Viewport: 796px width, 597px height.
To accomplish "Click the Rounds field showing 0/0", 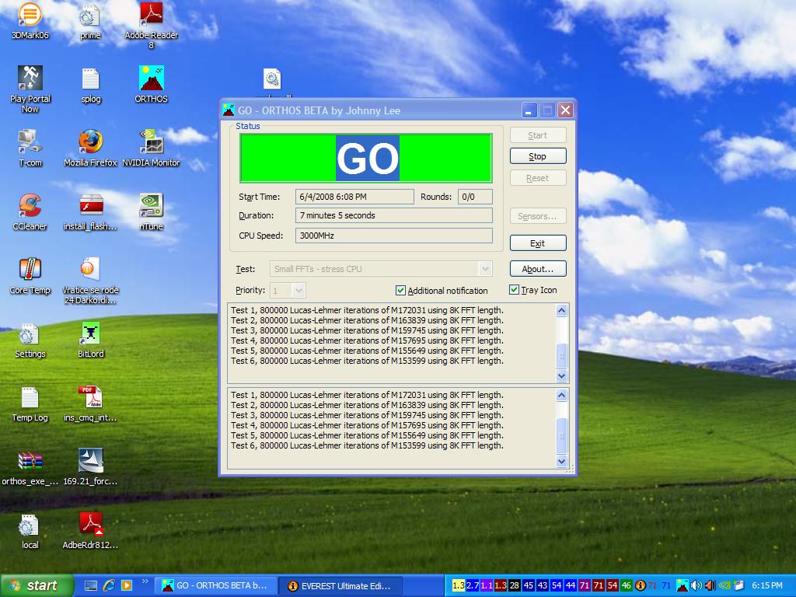I will 475,197.
